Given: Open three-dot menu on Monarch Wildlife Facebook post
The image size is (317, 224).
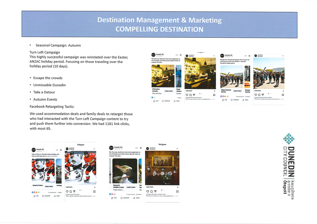Looking at the screenshot, I should click(x=136, y=148).
